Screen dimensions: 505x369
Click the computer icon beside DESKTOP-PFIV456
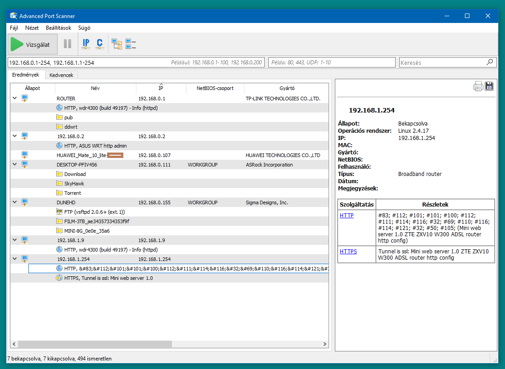pos(24,164)
